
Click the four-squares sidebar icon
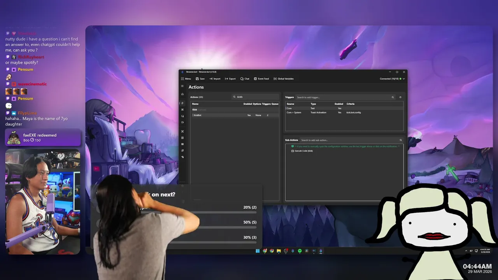(x=182, y=138)
